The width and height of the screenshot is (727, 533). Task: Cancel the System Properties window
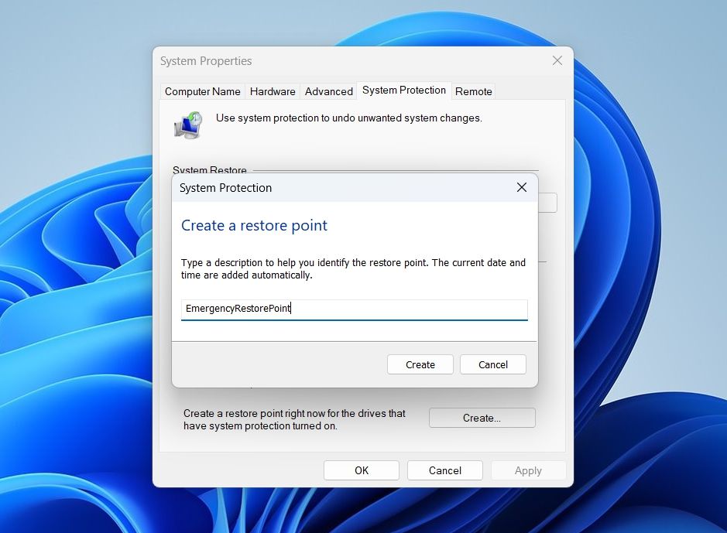tap(444, 470)
